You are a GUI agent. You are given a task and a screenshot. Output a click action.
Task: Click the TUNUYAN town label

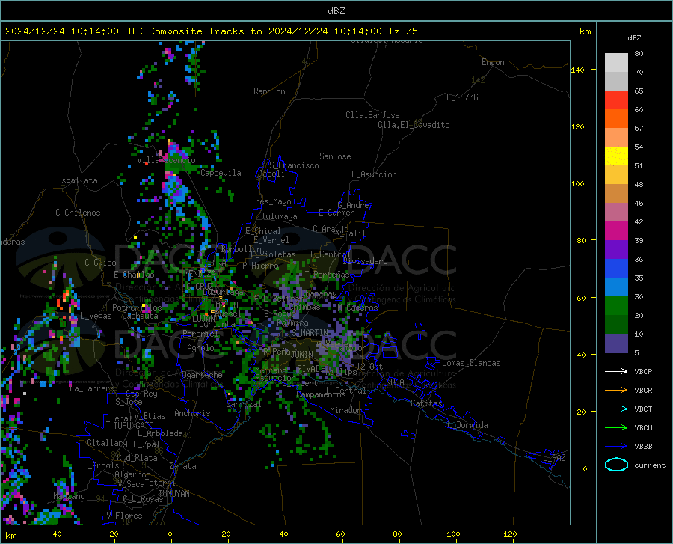pyautogui.click(x=173, y=494)
